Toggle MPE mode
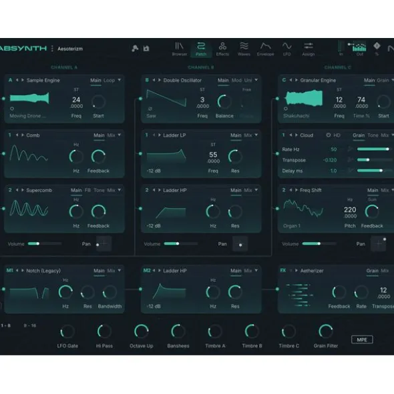The image size is (394, 394). click(x=362, y=340)
